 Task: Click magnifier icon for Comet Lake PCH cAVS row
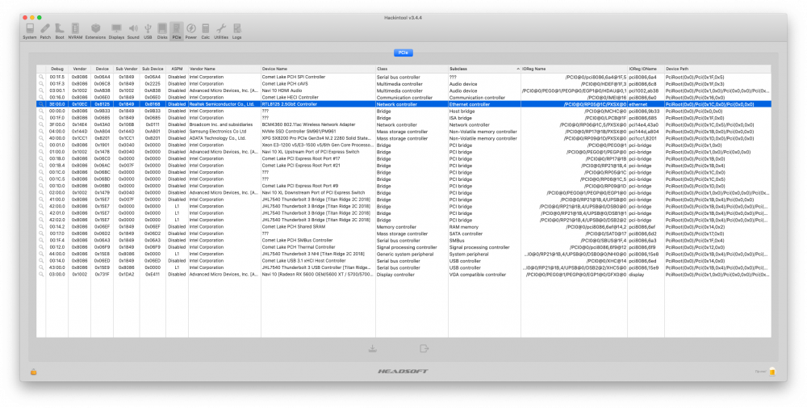(40, 84)
